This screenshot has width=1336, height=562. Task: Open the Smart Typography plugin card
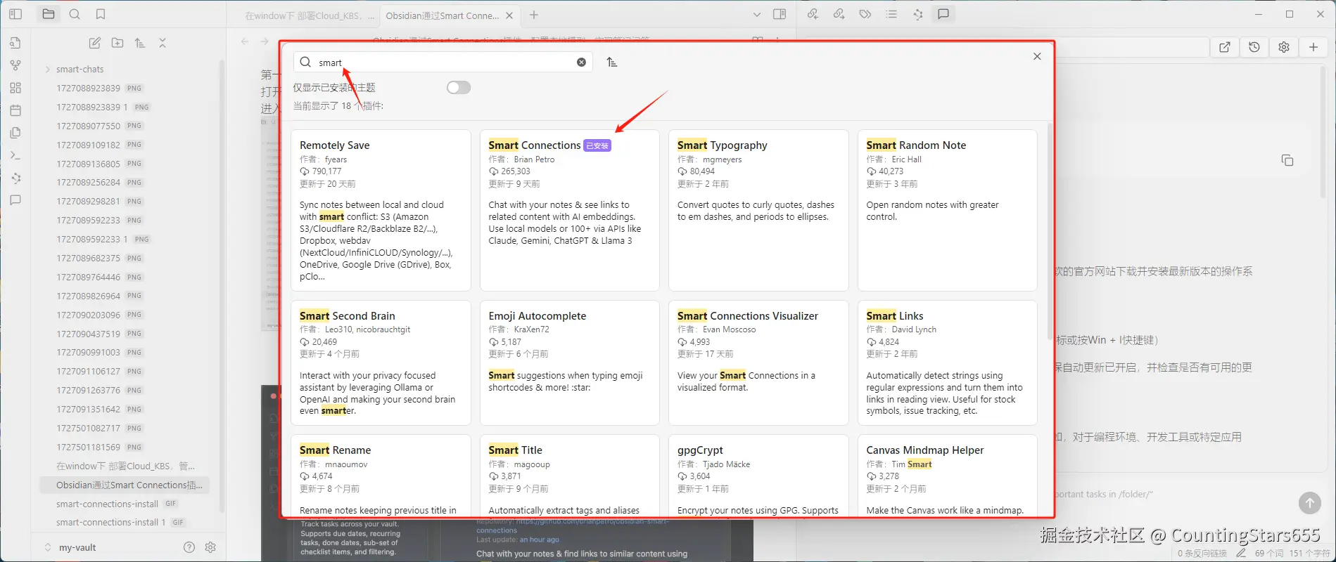758,210
